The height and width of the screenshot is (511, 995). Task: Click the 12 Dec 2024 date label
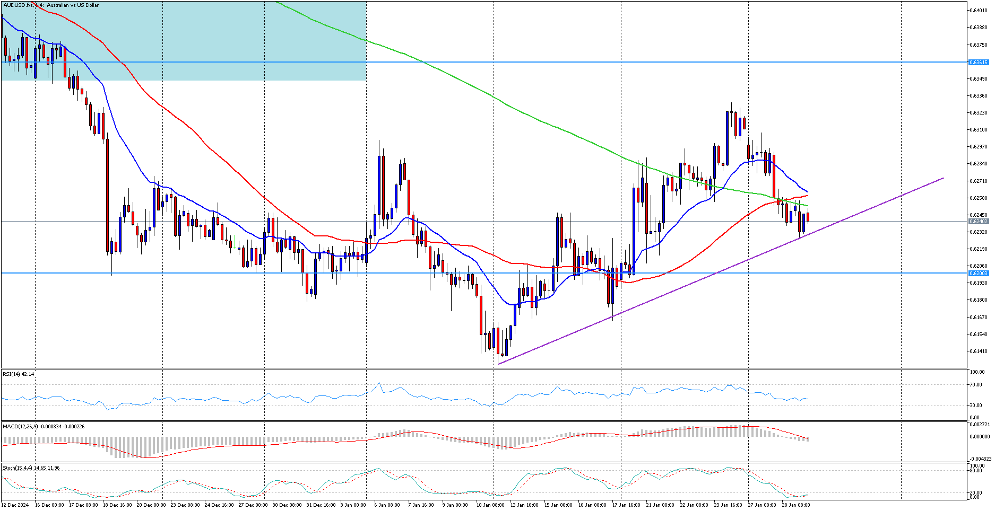15,505
